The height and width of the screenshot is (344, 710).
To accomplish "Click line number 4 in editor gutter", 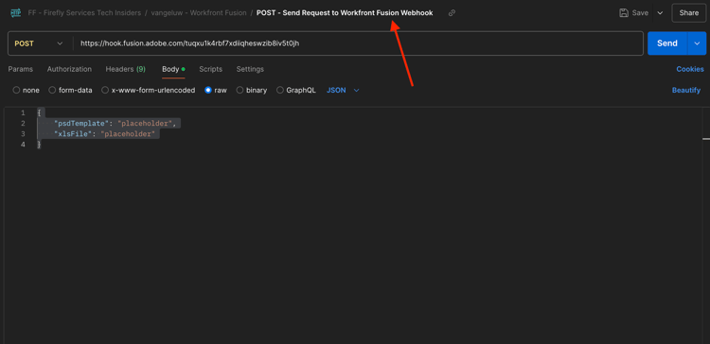I will click(x=23, y=145).
